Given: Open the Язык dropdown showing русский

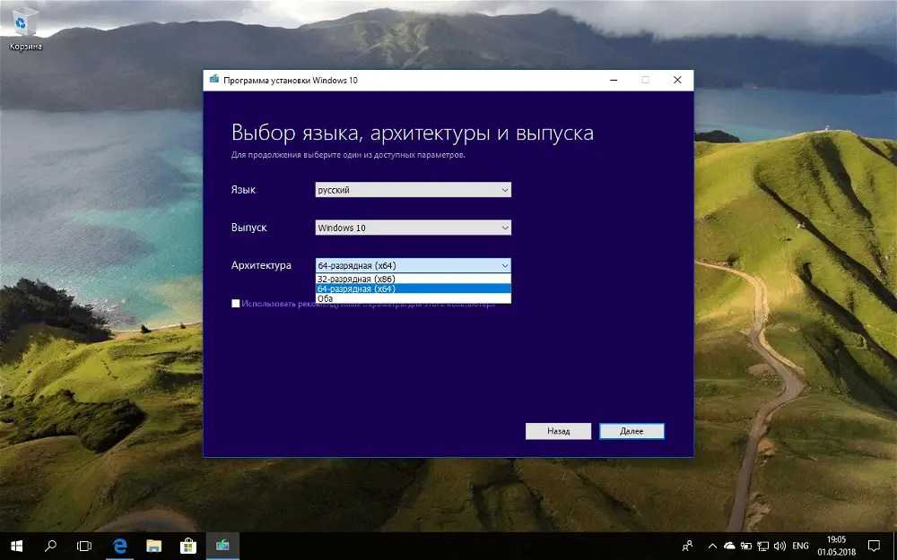Looking at the screenshot, I should (x=413, y=190).
